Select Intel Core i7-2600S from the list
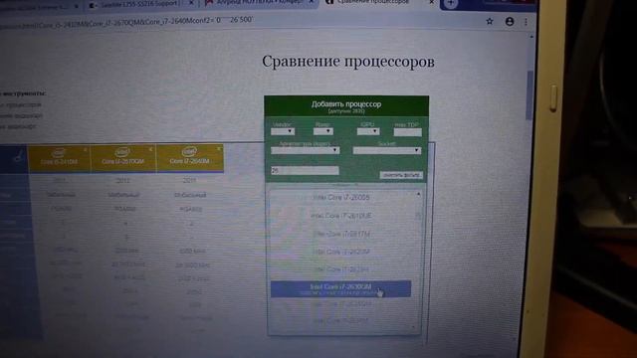Screen dimensions: 637x358 (341, 197)
